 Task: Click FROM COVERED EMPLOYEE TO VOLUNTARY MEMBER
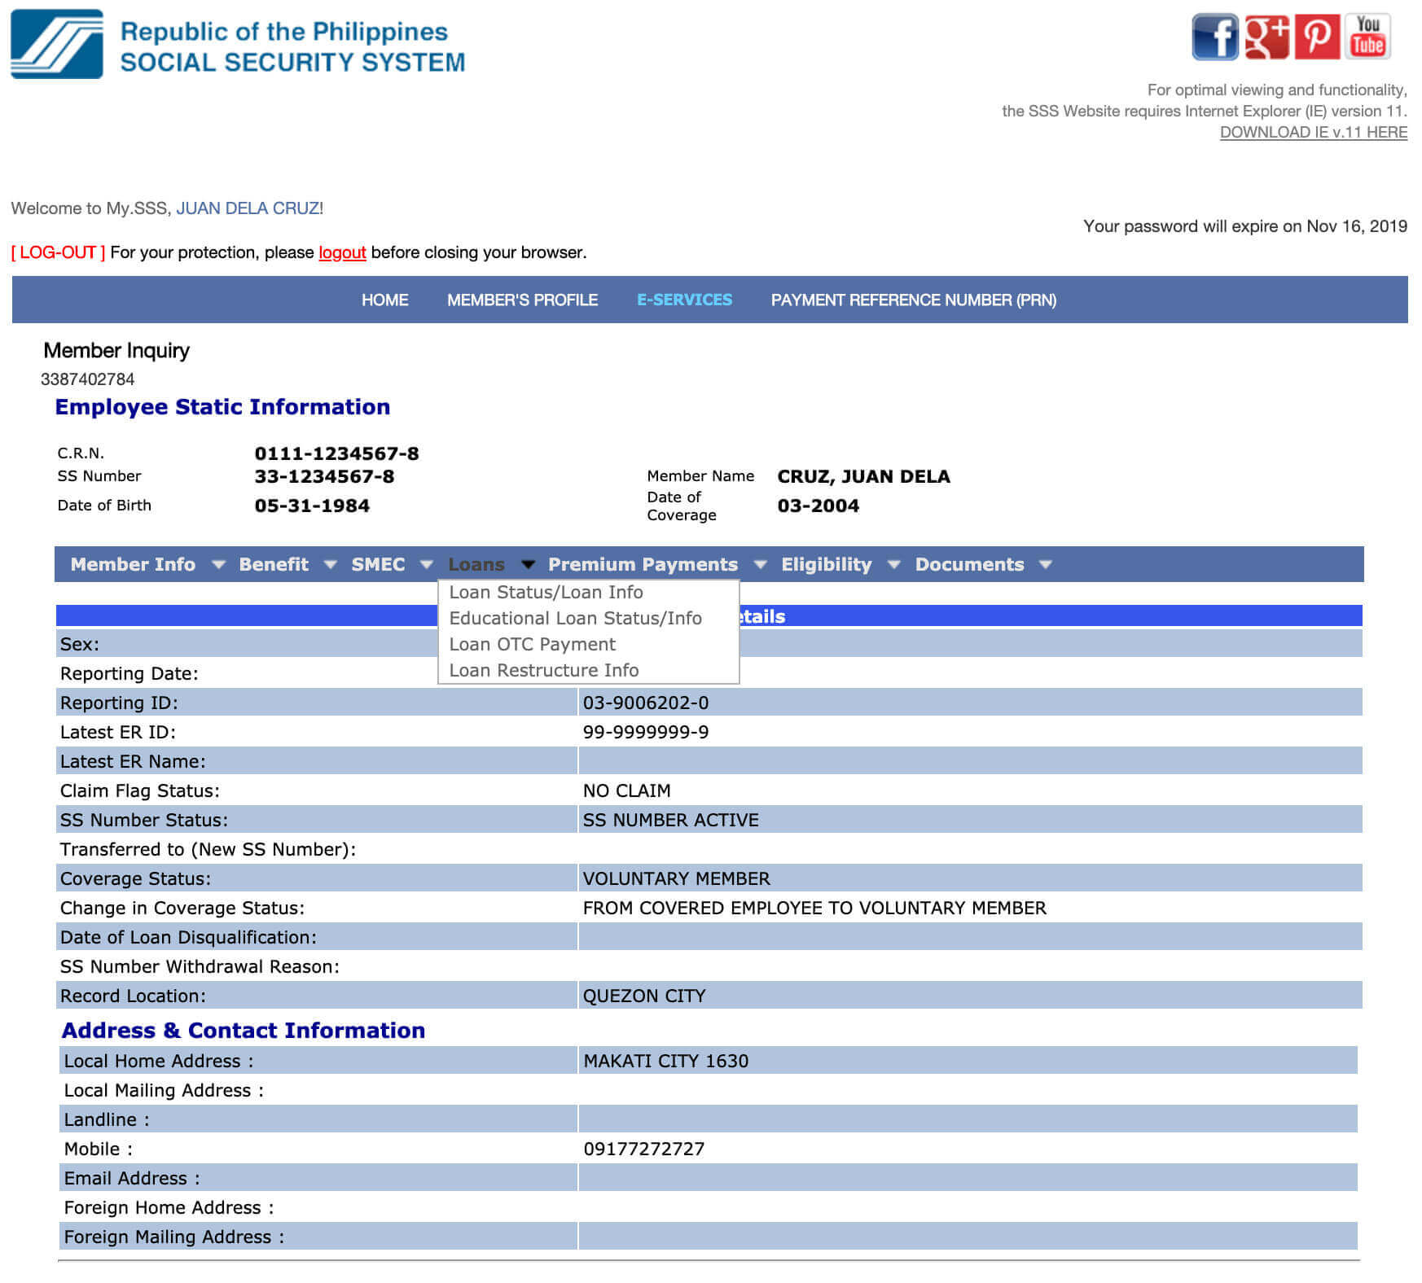pos(814,907)
